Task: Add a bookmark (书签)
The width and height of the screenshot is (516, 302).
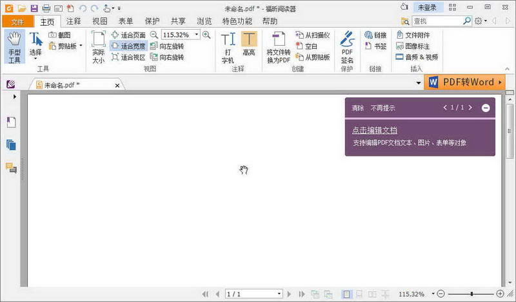Action: tap(376, 46)
